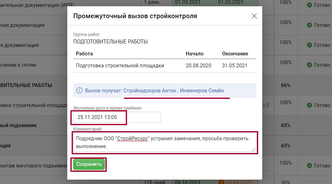This screenshot has width=332, height=184.
Task: Click the orange question icon beside 02.04.2022
Action: (x=222, y=182)
